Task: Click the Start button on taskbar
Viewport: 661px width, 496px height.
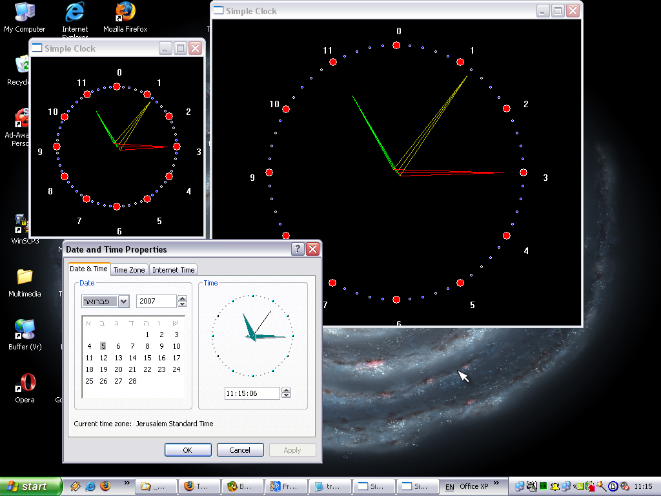Action: pyautogui.click(x=30, y=486)
